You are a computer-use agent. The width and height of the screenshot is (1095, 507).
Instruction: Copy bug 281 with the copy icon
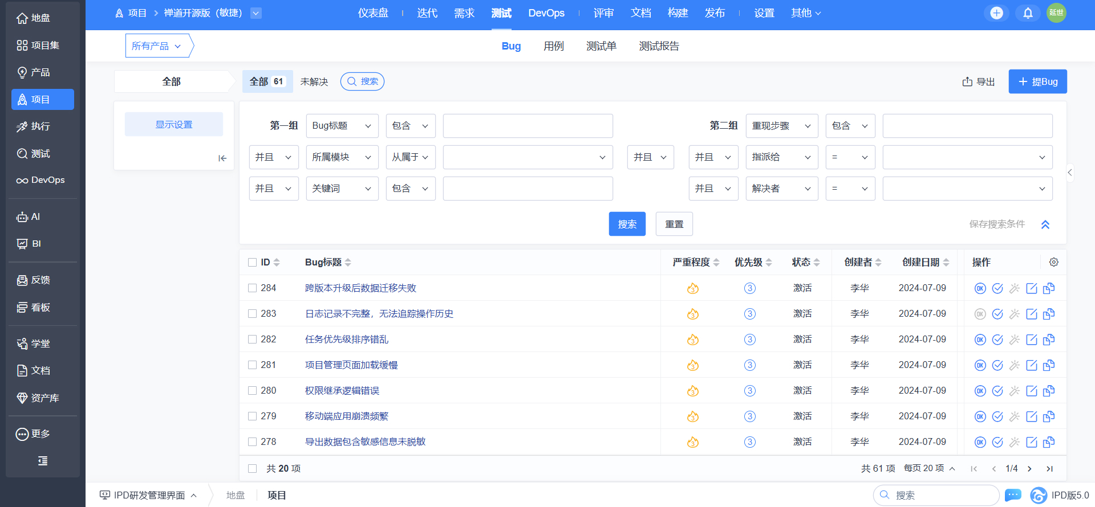pos(1048,365)
